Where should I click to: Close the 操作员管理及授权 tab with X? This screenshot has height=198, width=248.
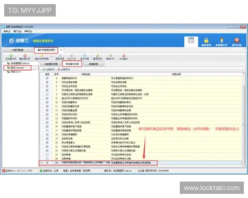click(61, 50)
